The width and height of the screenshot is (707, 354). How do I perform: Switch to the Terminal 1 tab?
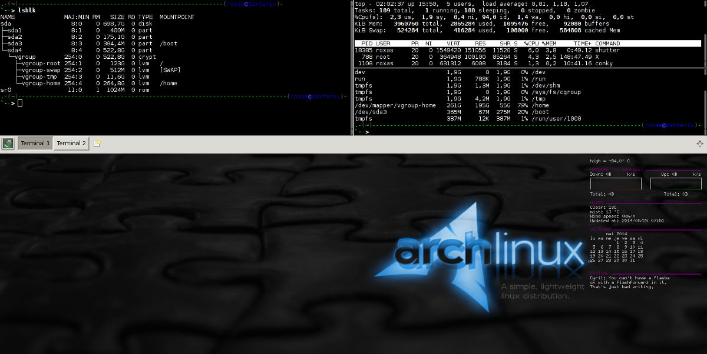coord(35,143)
